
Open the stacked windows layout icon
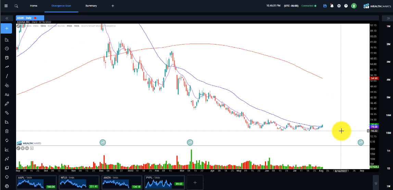click(7, 168)
